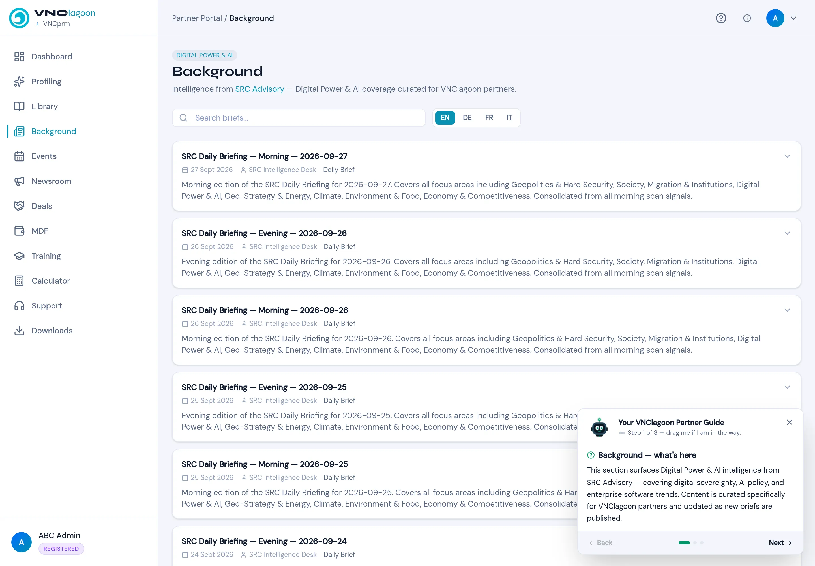The width and height of the screenshot is (815, 566).
Task: Open user account dropdown arrow
Action: pos(794,18)
